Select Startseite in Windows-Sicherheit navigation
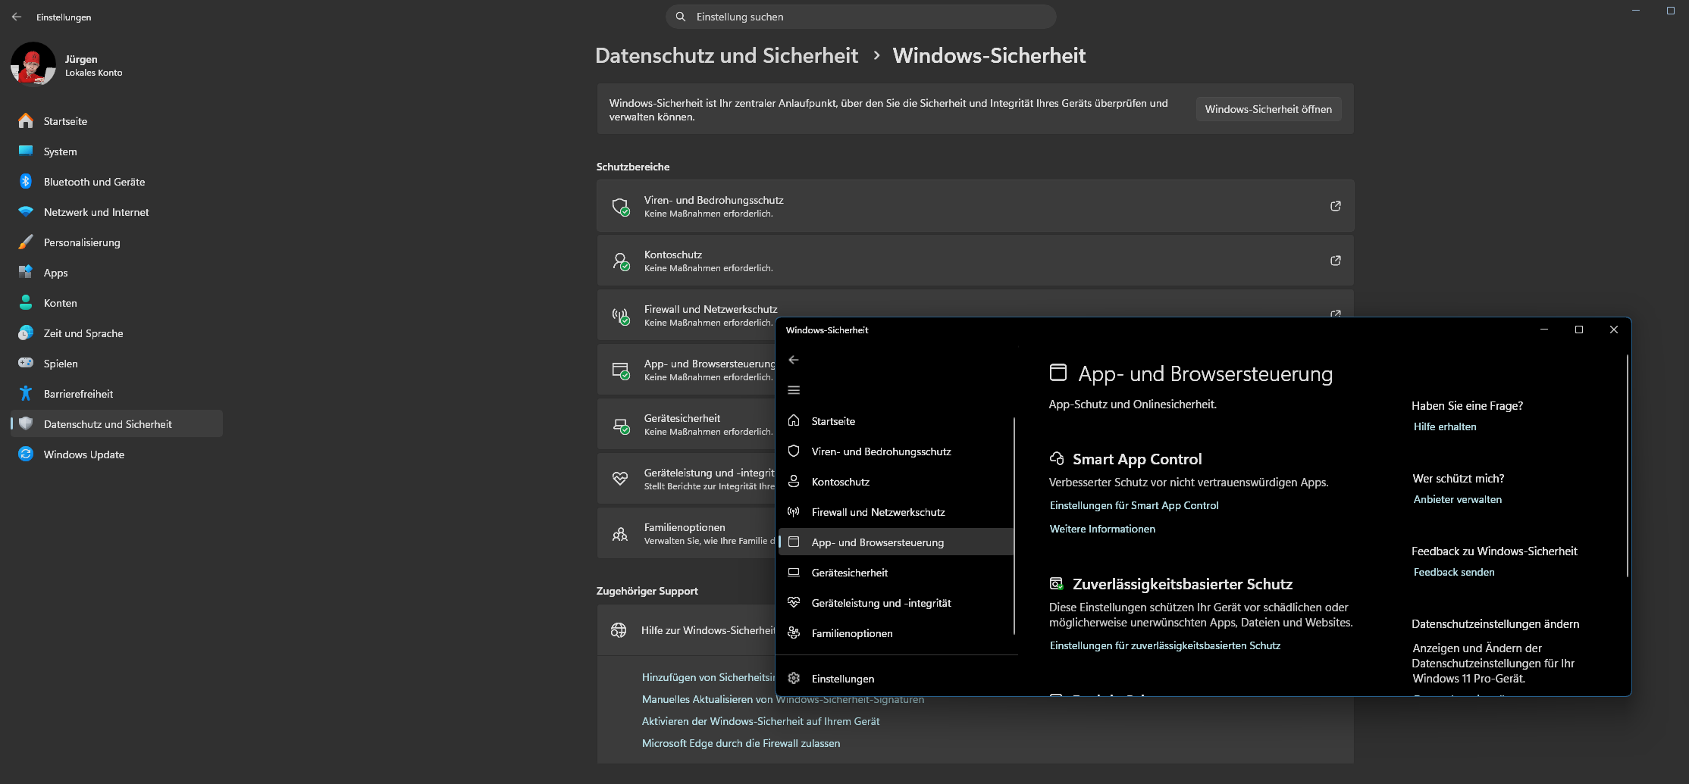The height and width of the screenshot is (784, 1689). pyautogui.click(x=896, y=421)
